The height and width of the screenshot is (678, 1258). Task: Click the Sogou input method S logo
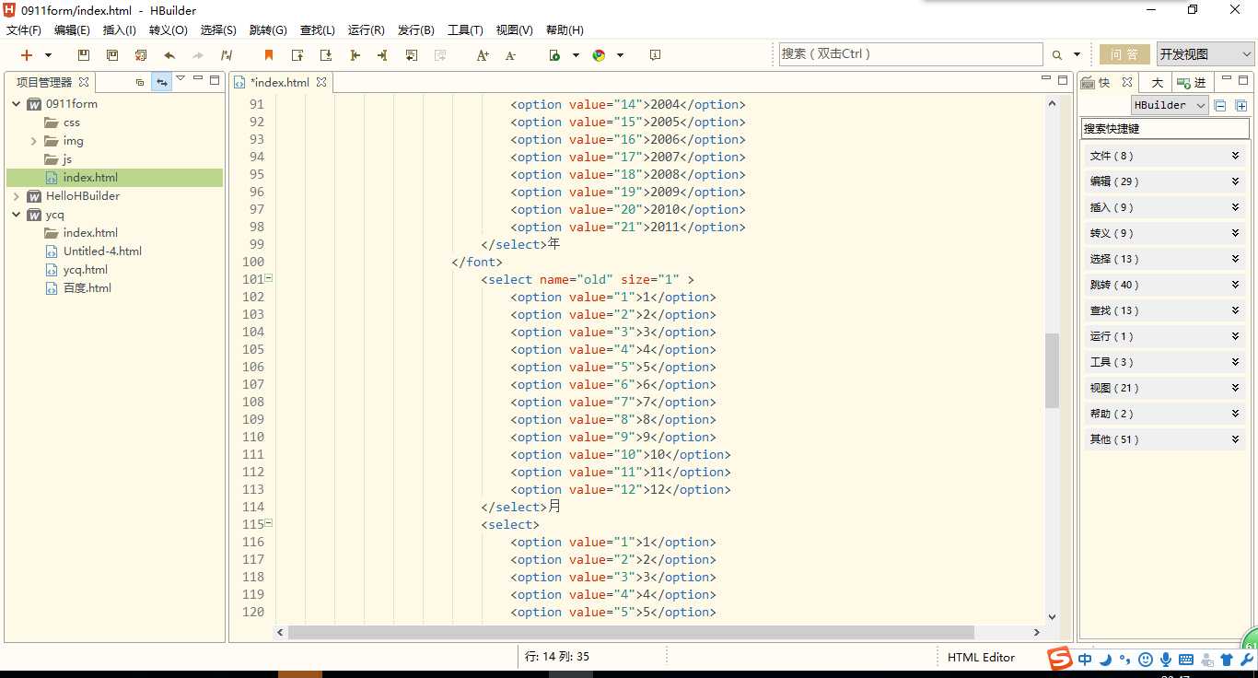tap(1060, 660)
